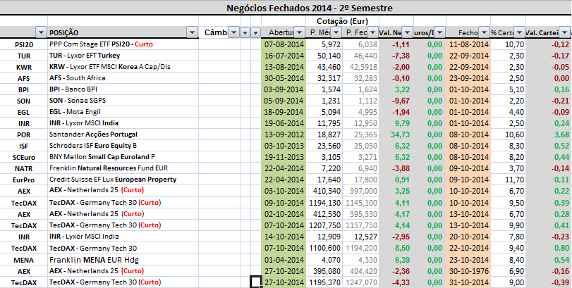The image size is (572, 288).
Task: Click portfolio percentage 10,60
Action: (508, 134)
